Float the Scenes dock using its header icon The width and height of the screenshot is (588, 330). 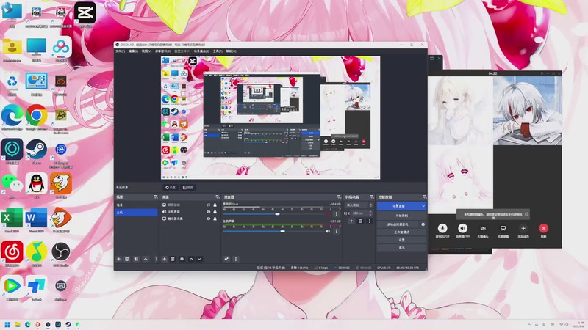pos(155,197)
